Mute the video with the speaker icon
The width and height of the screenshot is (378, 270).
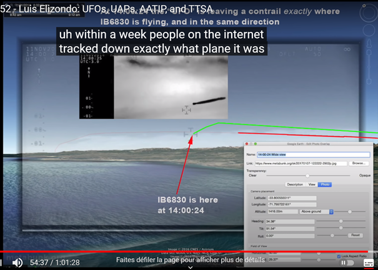pyautogui.click(x=17, y=263)
